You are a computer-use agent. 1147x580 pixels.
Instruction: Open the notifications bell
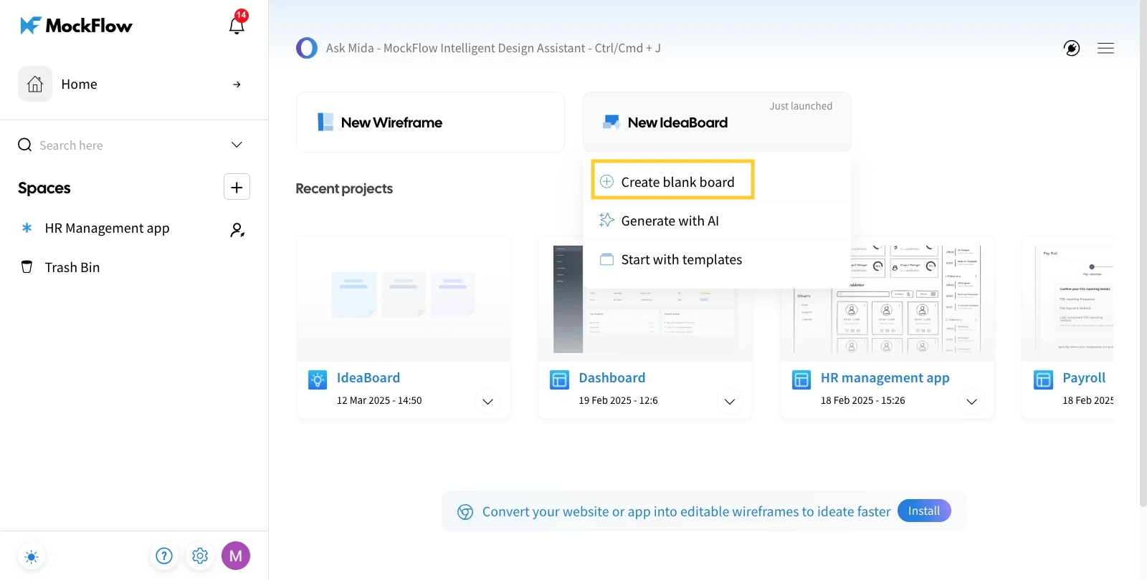(237, 24)
